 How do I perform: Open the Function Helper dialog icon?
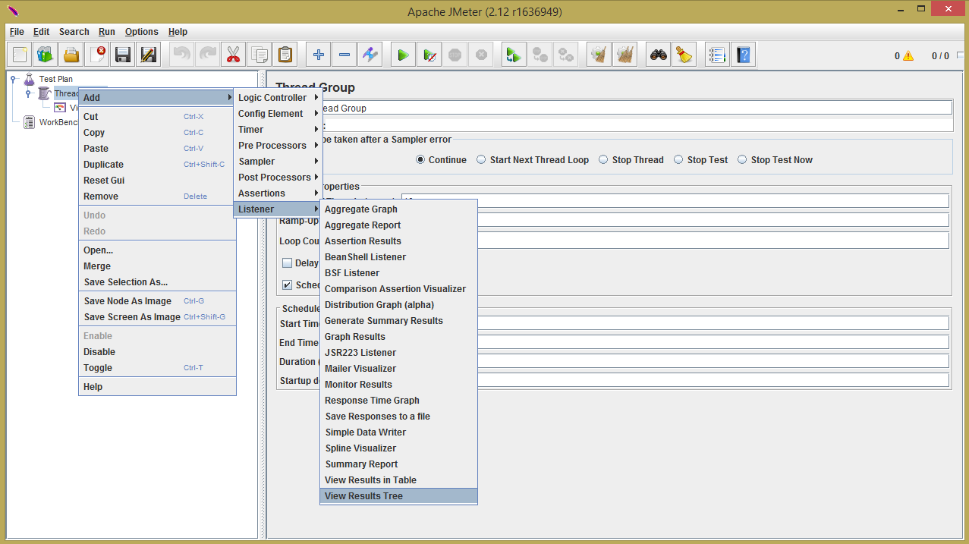[717, 55]
